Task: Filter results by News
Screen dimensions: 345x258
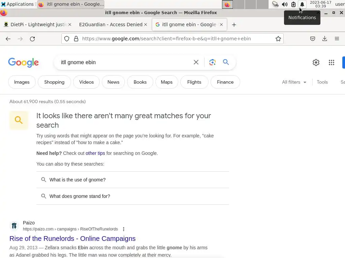Action: tap(113, 82)
